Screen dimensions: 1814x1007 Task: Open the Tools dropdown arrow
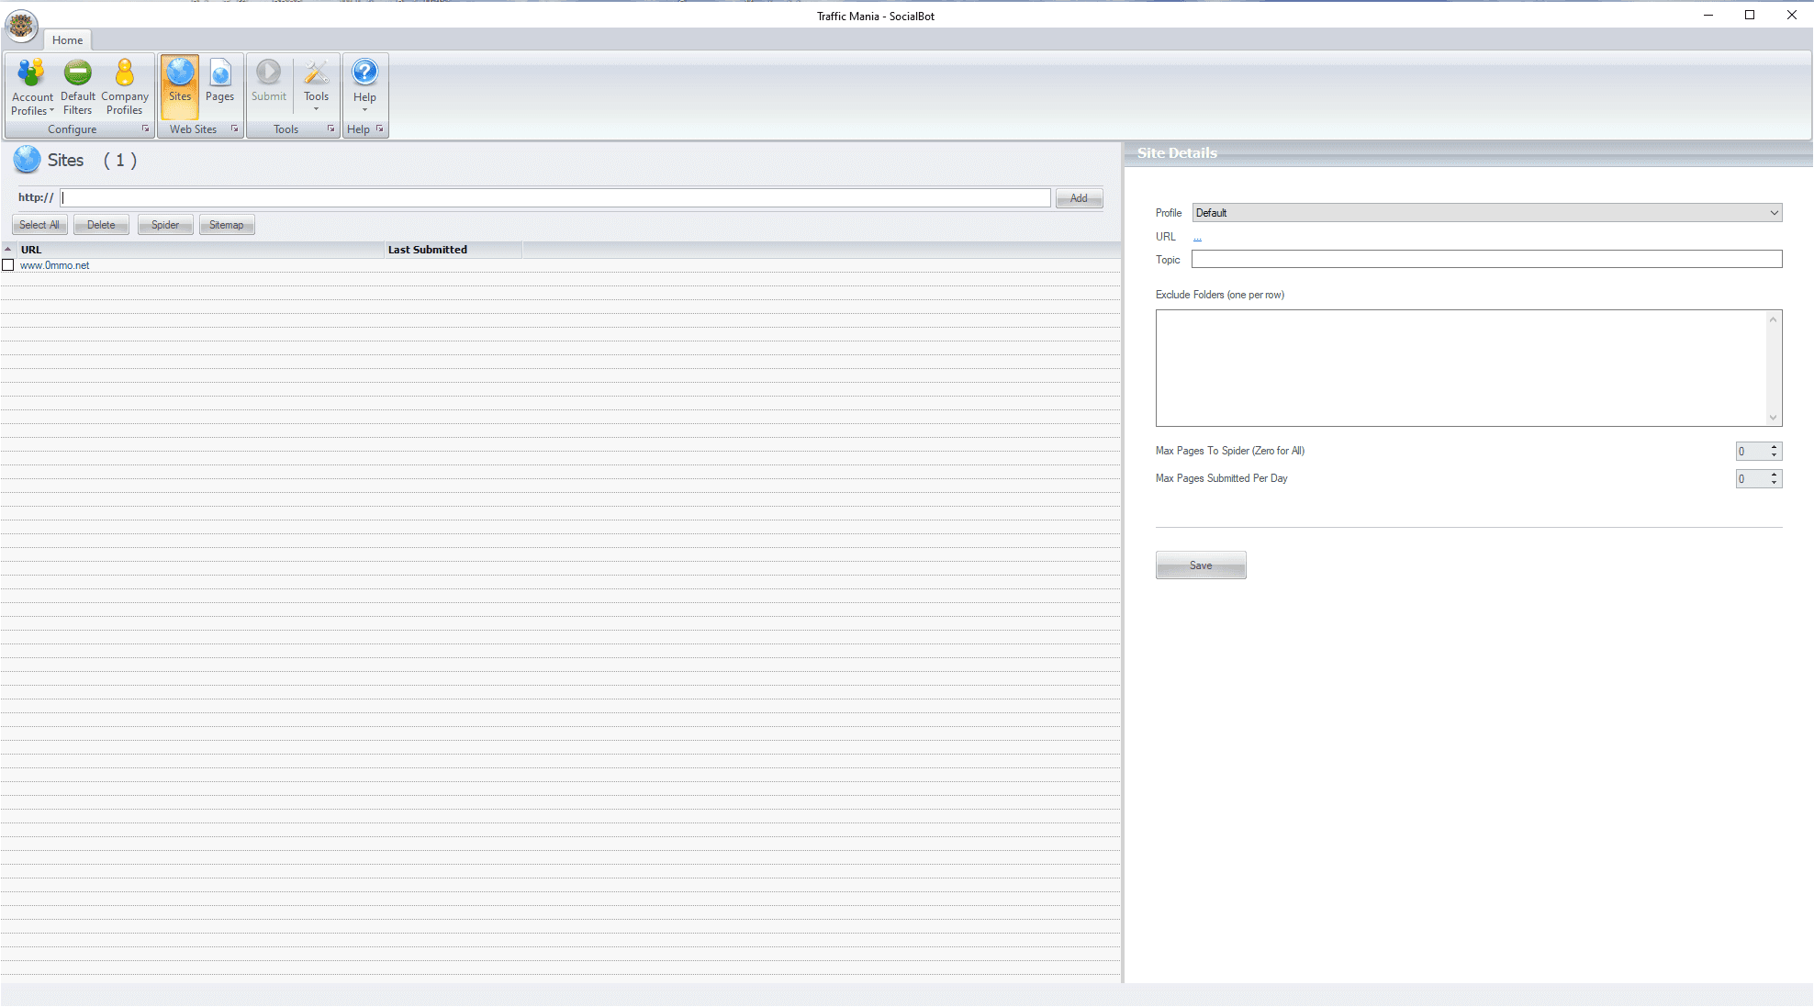click(316, 108)
